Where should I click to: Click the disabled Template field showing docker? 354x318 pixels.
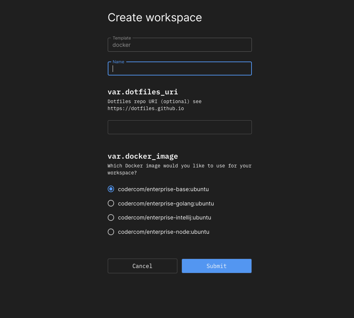[x=179, y=45]
